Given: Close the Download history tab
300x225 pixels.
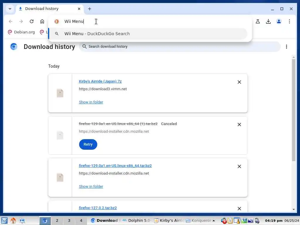Looking at the screenshot, I should [79, 9].
